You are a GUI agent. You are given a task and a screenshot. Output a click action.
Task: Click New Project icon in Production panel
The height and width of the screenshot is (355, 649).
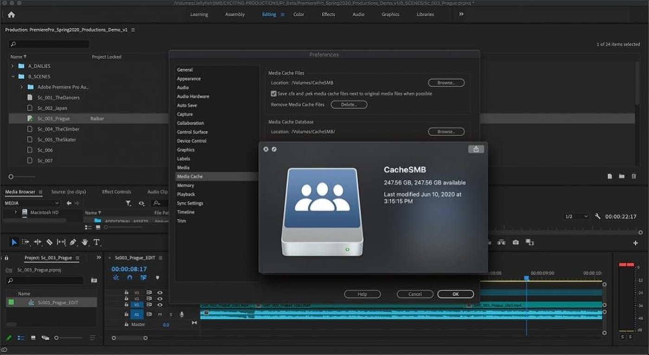click(x=610, y=177)
